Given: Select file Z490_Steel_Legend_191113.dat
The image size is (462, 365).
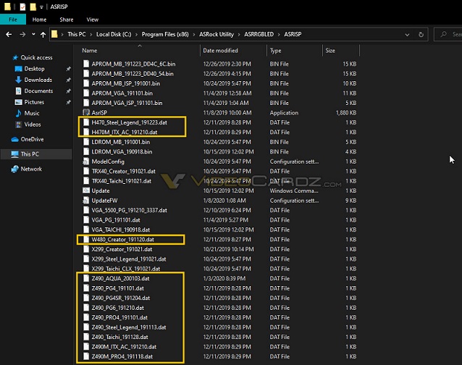Looking at the screenshot, I should [129, 327].
